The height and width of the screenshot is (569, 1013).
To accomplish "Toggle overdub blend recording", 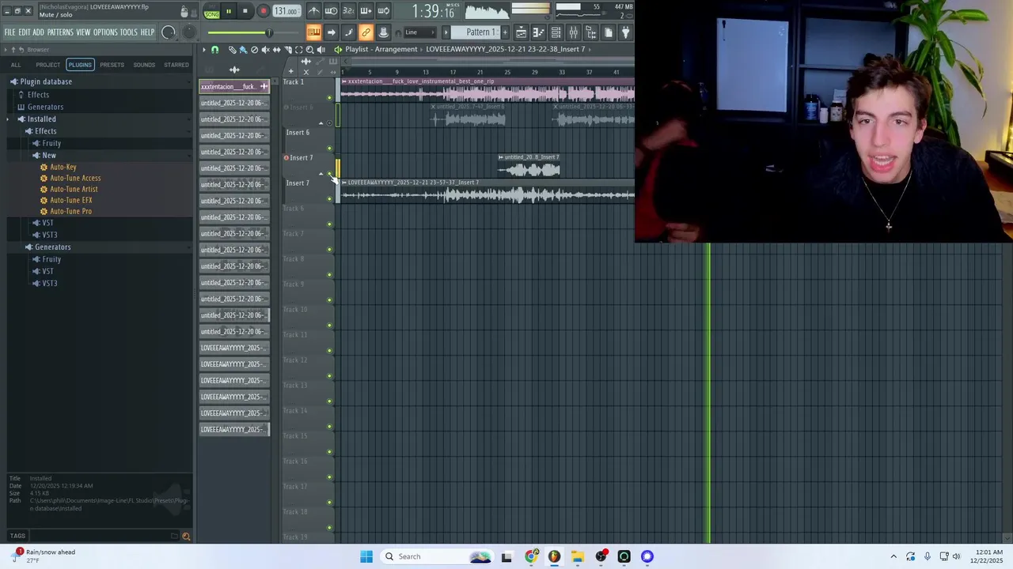I will (x=366, y=11).
